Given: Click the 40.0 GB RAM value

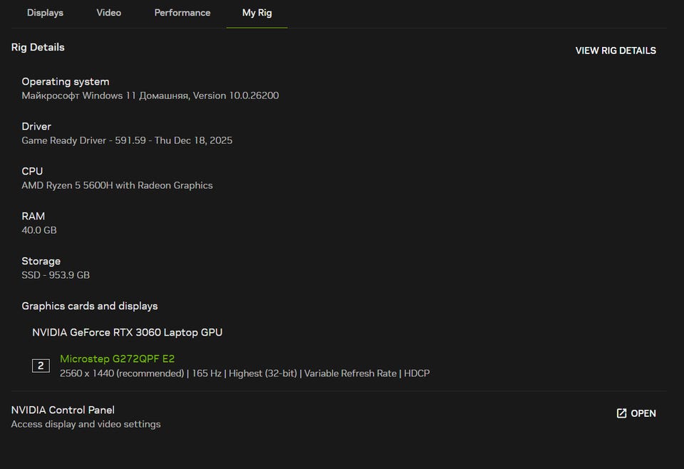Looking at the screenshot, I should (39, 230).
